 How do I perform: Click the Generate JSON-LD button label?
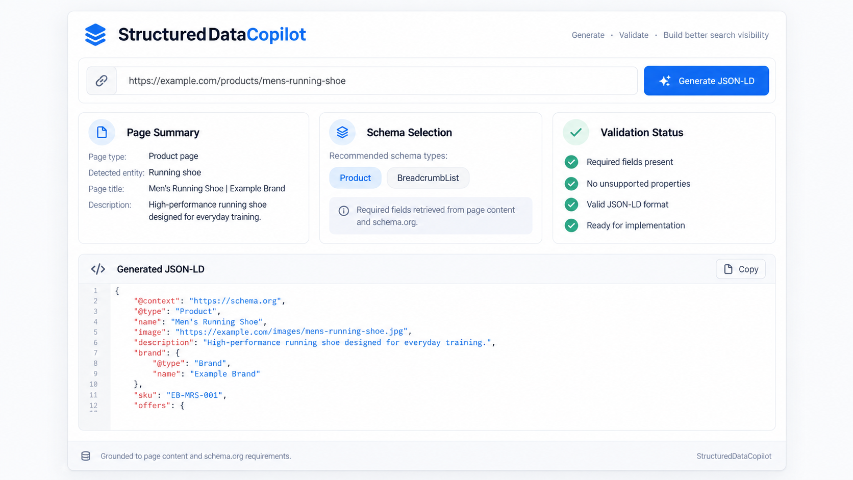(716, 81)
